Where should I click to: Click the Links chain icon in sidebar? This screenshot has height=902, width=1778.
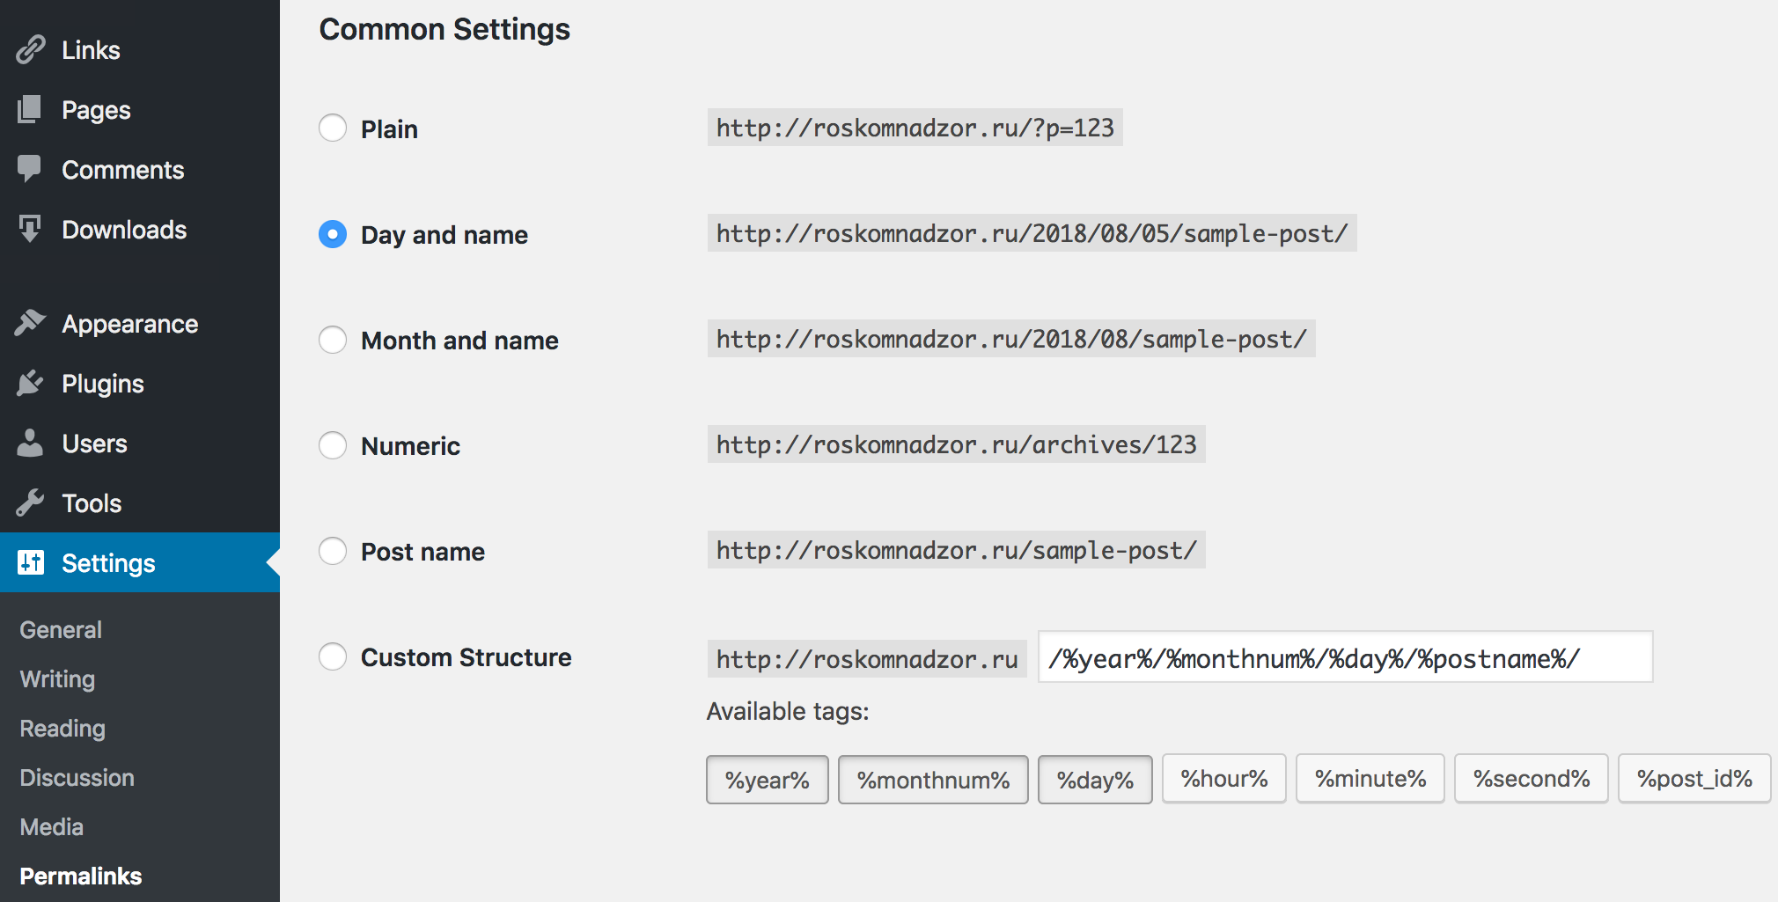coord(31,50)
